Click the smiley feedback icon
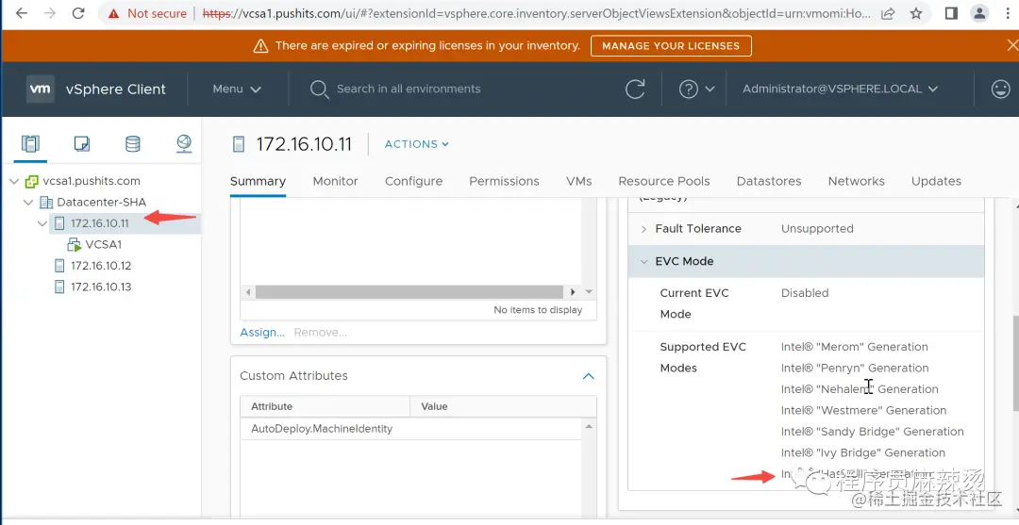 coord(1001,89)
